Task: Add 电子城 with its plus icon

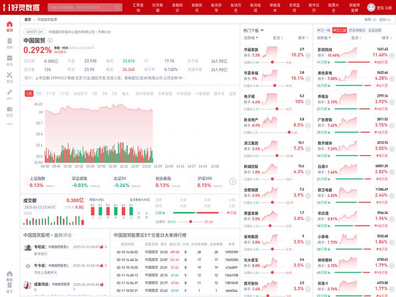Action: pyautogui.click(x=308, y=102)
